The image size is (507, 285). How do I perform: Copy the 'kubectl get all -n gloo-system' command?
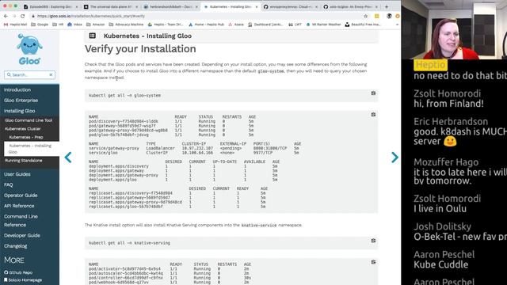point(373,93)
